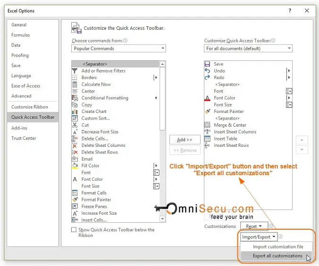The image size is (319, 266).
Task: Click the Decrease Font Size icon
Action: click(x=75, y=132)
